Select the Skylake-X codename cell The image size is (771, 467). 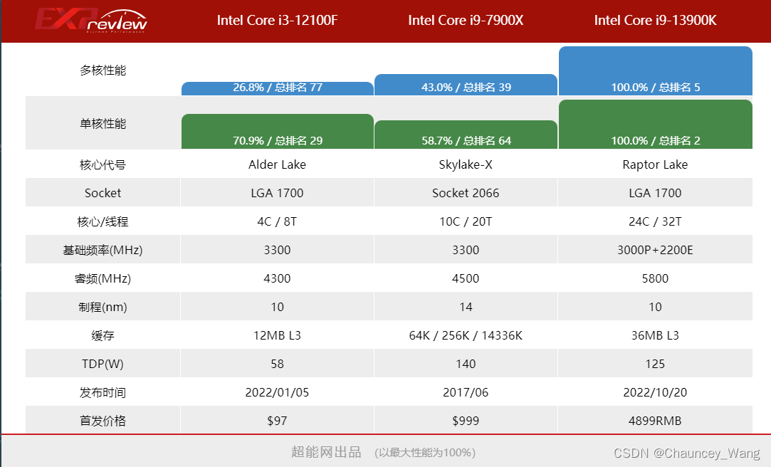pyautogui.click(x=466, y=164)
